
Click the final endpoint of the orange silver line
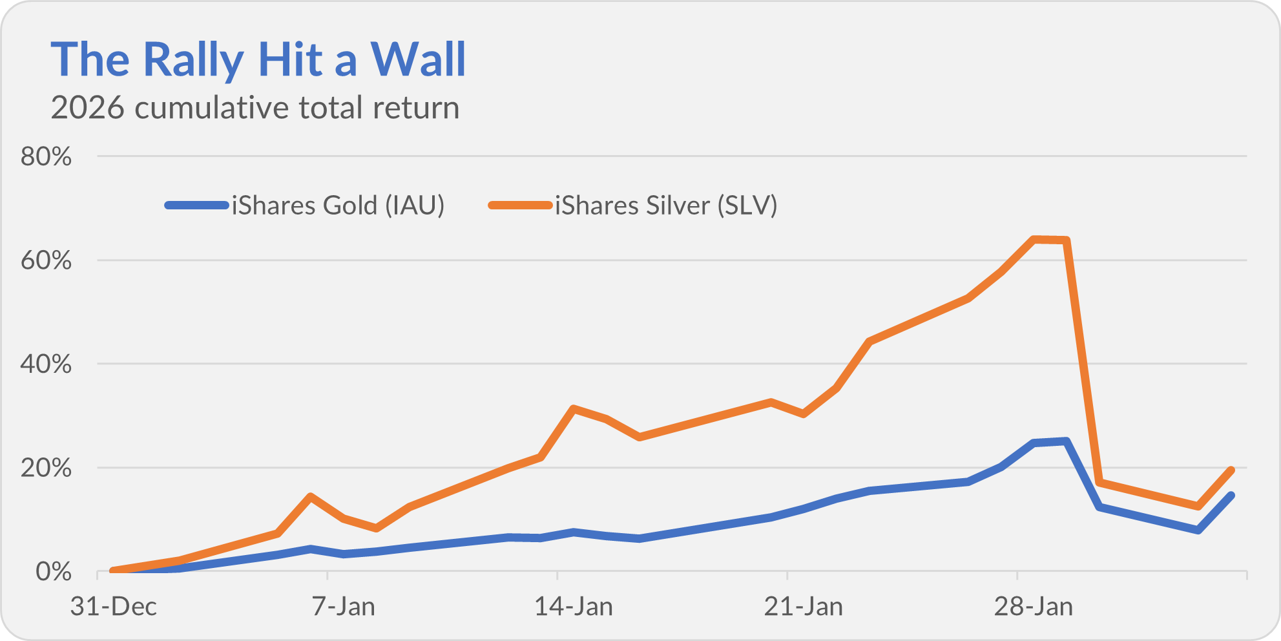(1231, 470)
